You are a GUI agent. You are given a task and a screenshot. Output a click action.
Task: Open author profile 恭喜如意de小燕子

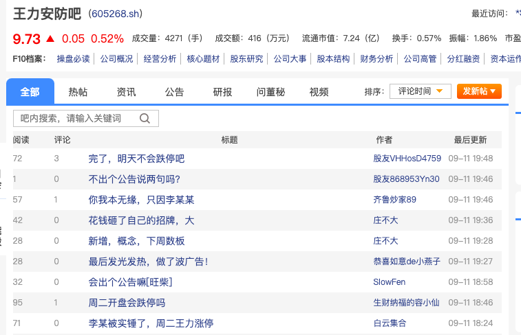click(407, 261)
